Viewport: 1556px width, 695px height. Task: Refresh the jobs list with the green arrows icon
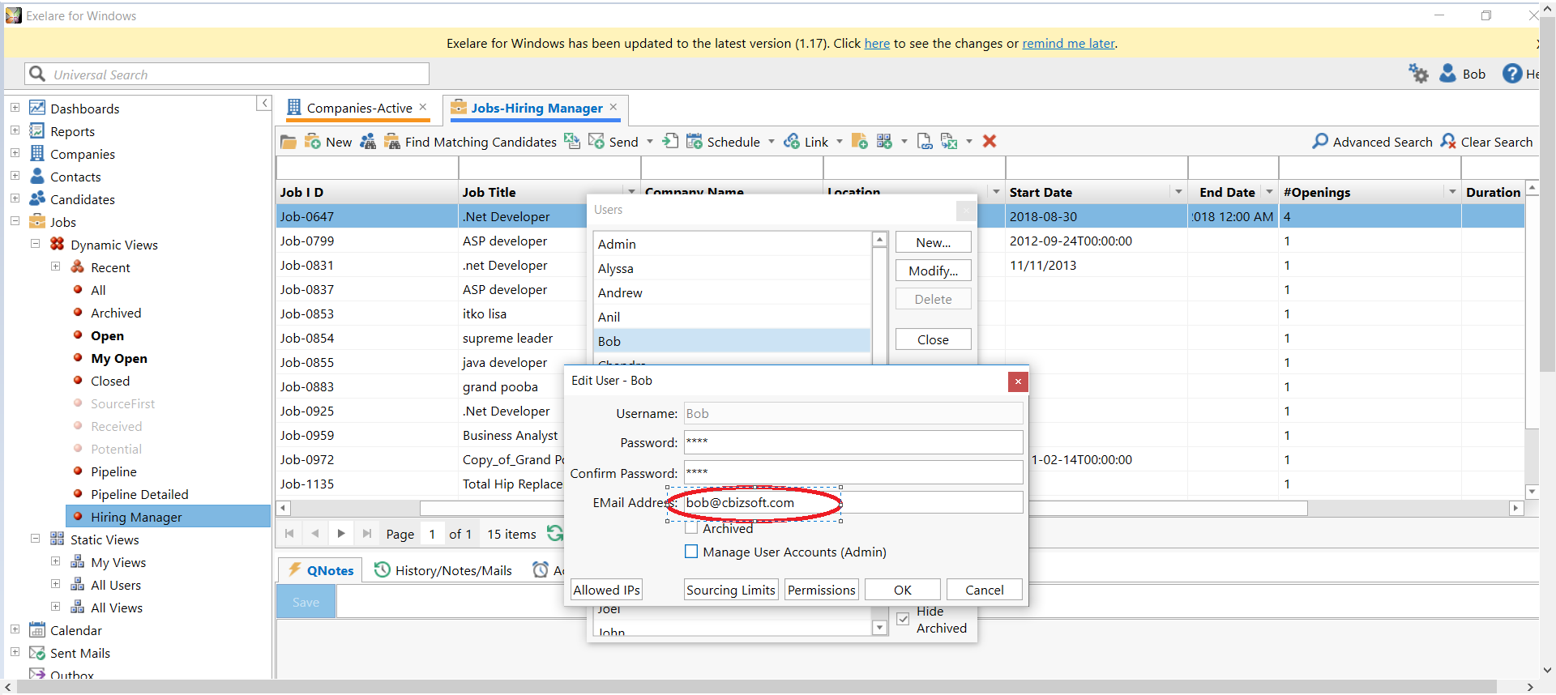pyautogui.click(x=555, y=534)
